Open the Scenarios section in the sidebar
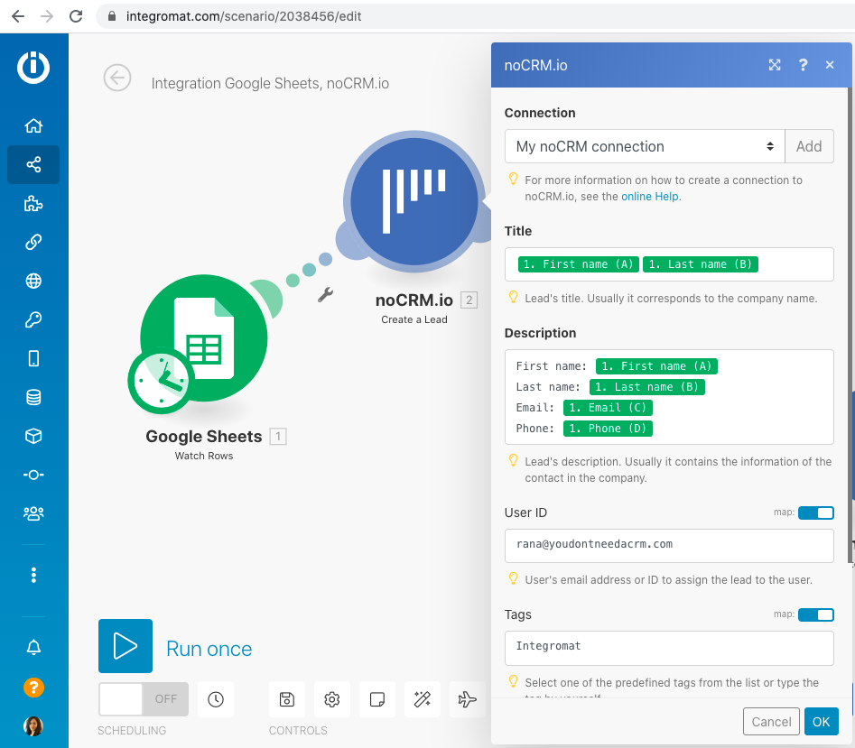The image size is (855, 748). (x=33, y=164)
